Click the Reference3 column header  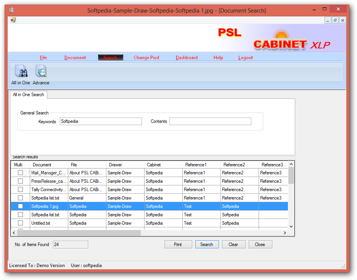click(x=273, y=164)
